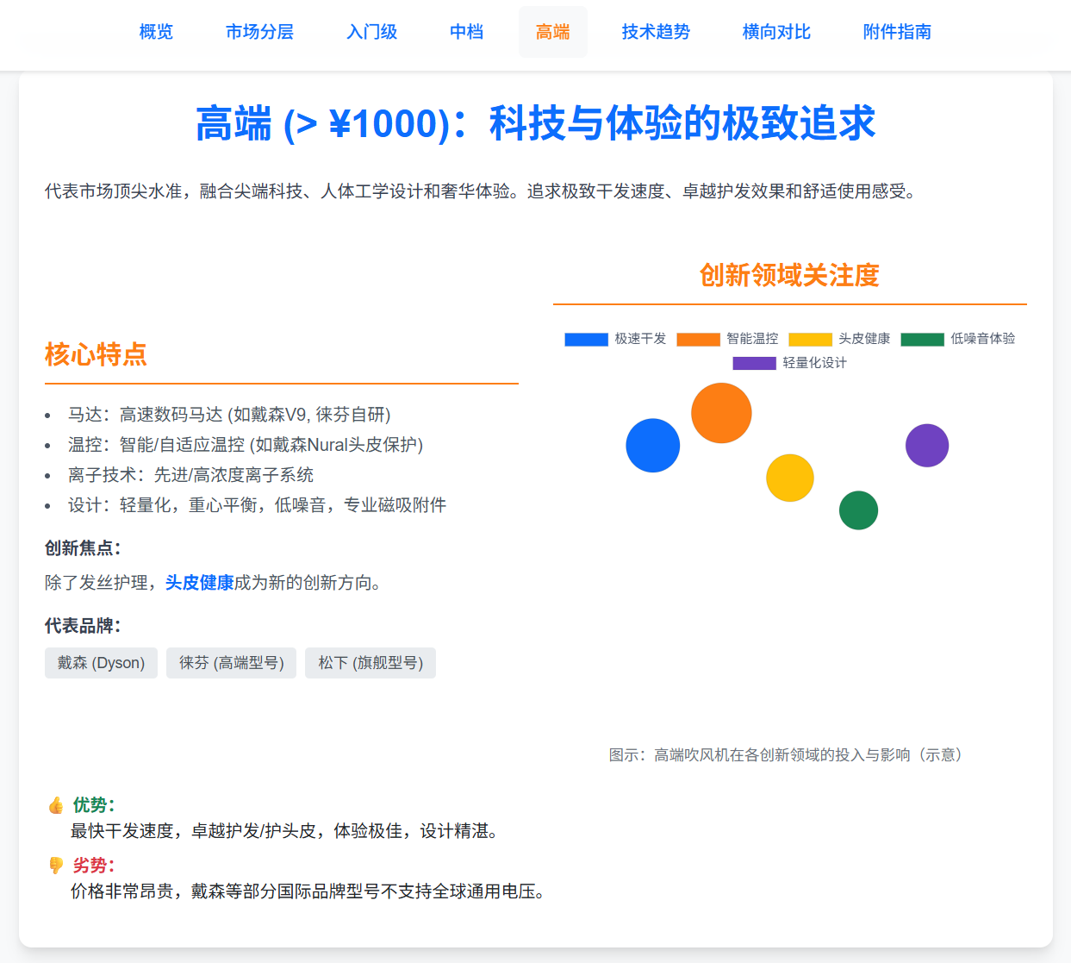1071x963 pixels.
Task: Toggle the 头皮健康 yellow legend swatch
Action: click(810, 339)
